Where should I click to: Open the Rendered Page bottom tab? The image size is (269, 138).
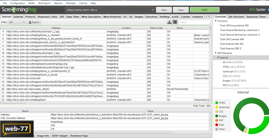point(79,136)
